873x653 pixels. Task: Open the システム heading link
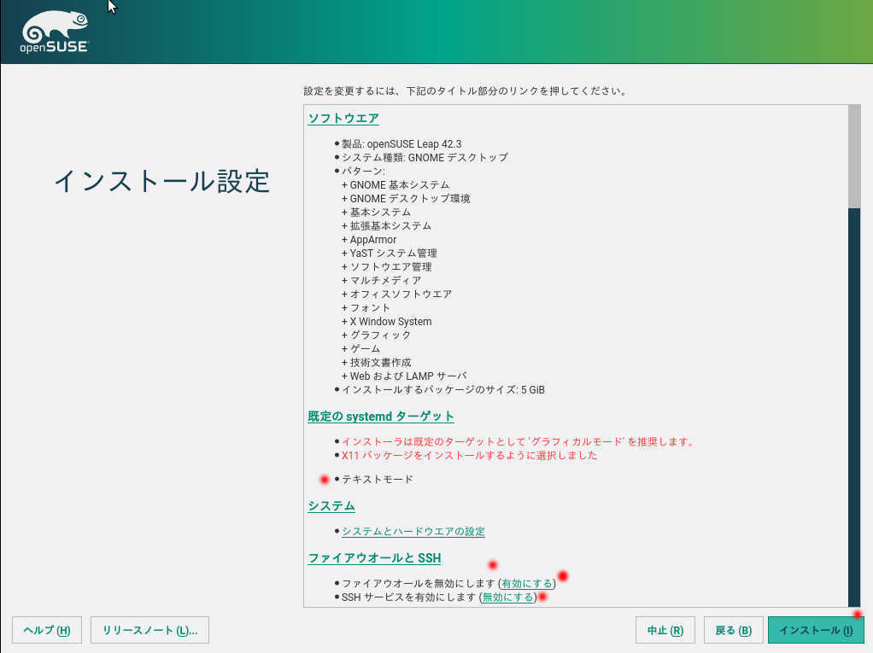coord(331,506)
